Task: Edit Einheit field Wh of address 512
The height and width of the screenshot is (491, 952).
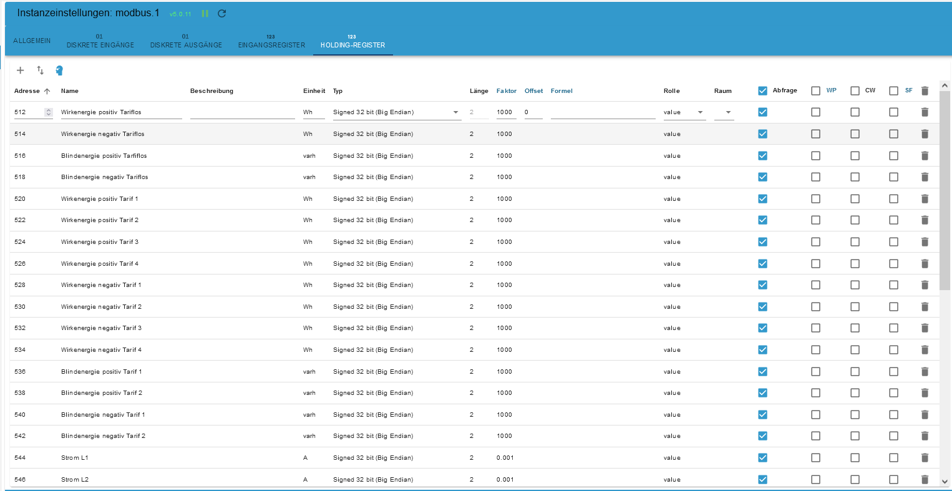Action: coord(314,112)
